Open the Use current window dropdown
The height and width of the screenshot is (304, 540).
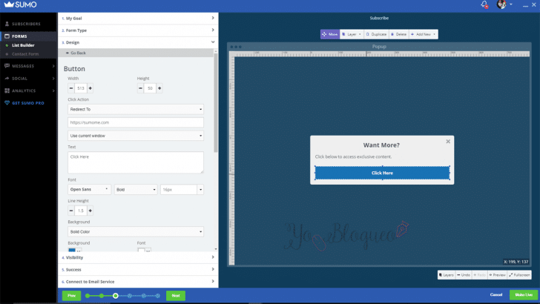(x=136, y=136)
